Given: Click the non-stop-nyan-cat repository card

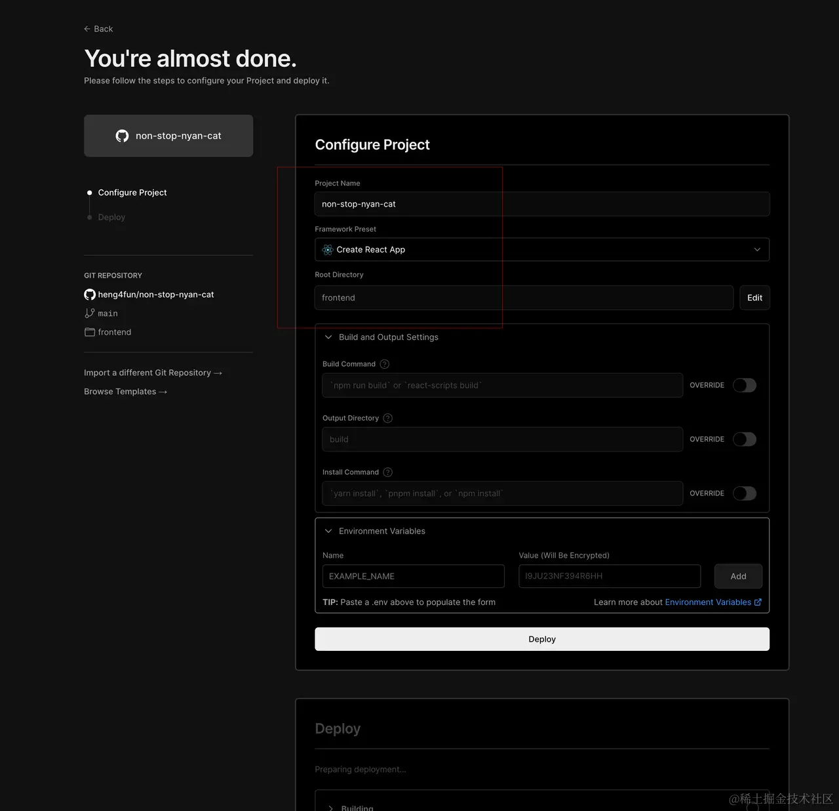Looking at the screenshot, I should pyautogui.click(x=168, y=136).
